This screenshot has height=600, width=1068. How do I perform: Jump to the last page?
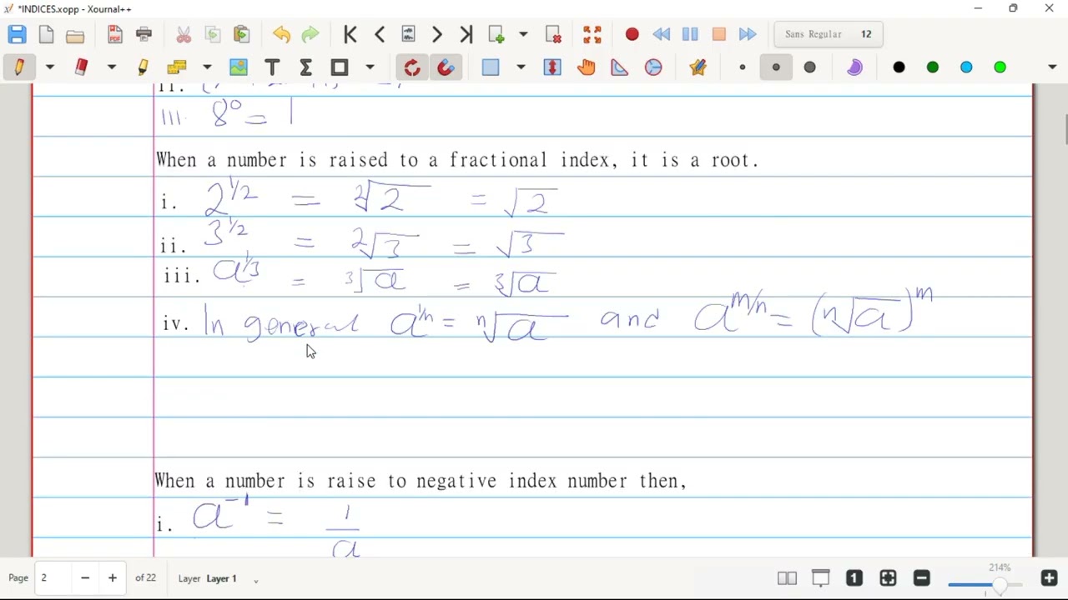pyautogui.click(x=466, y=34)
